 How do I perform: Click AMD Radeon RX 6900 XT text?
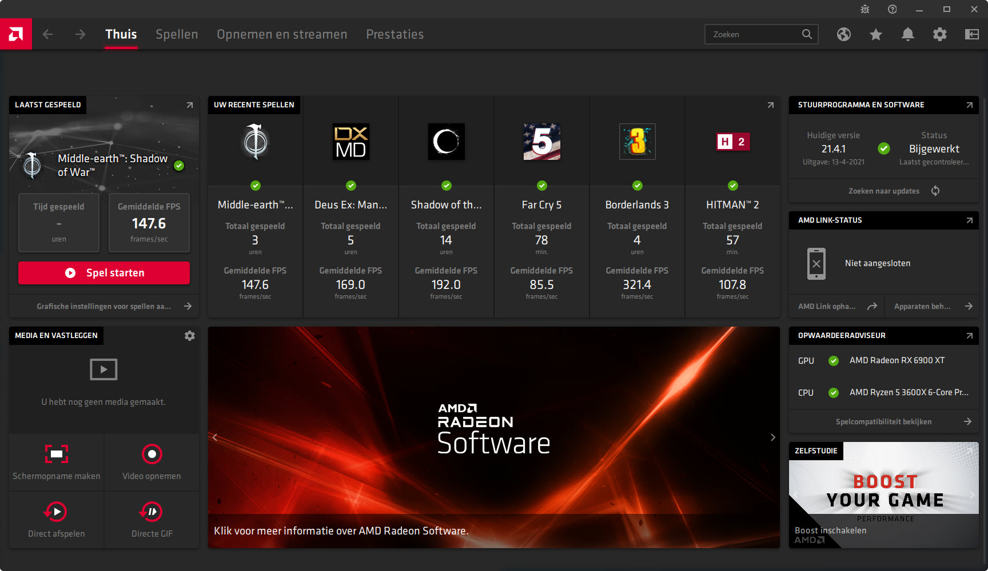(x=897, y=360)
